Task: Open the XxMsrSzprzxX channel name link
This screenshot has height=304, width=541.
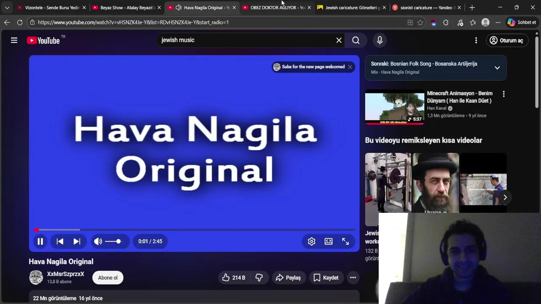Action: (x=66, y=274)
